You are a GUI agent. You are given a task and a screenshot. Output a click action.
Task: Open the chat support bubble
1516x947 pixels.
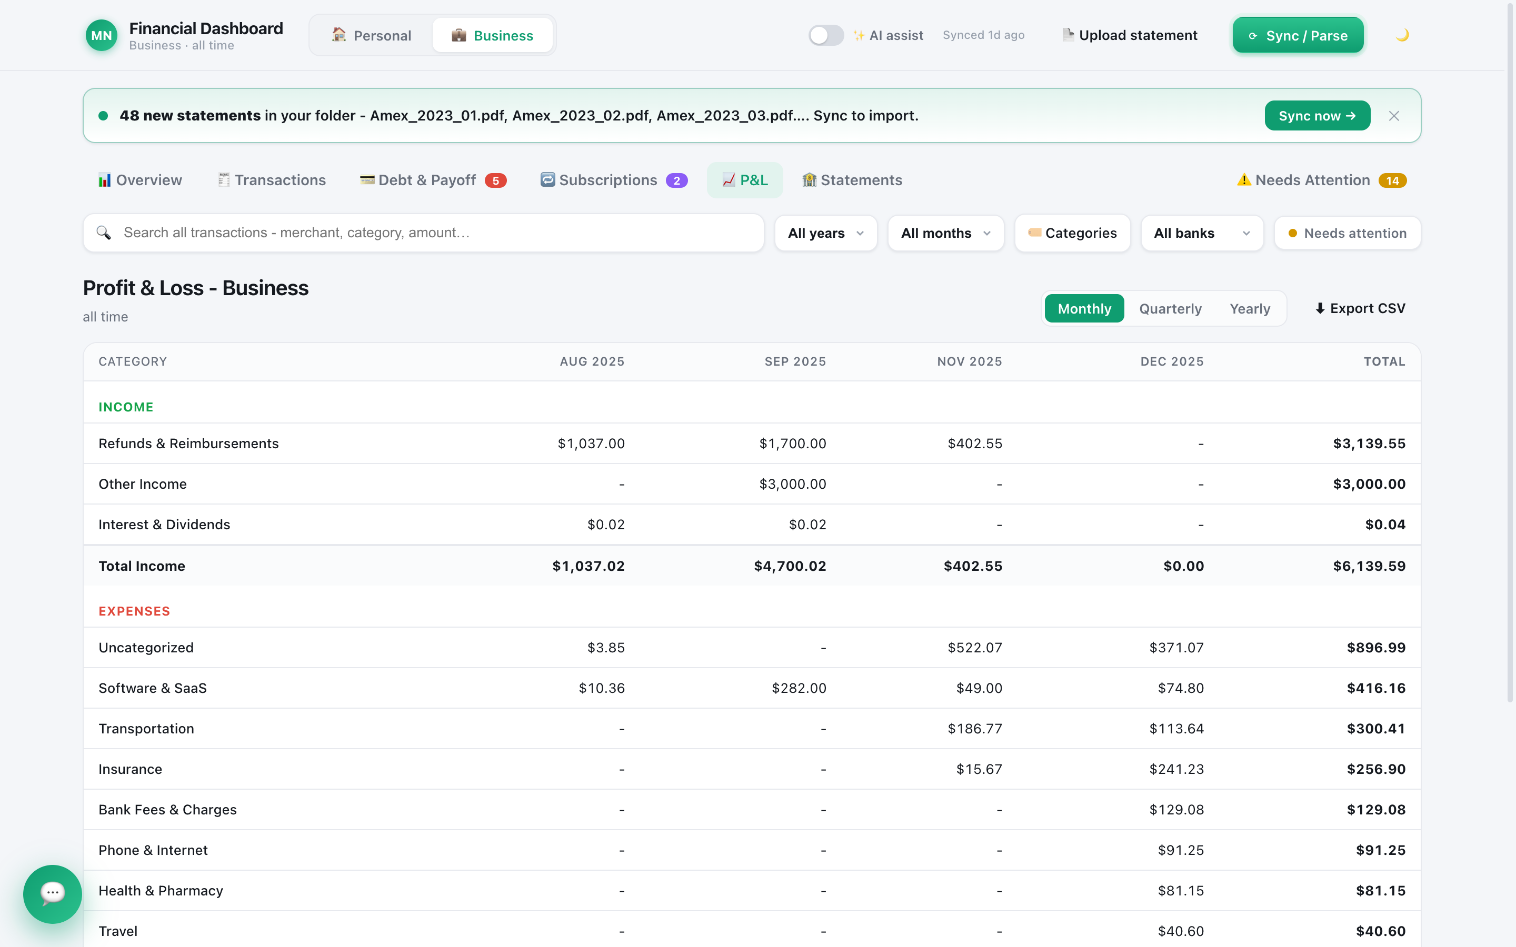pyautogui.click(x=53, y=894)
